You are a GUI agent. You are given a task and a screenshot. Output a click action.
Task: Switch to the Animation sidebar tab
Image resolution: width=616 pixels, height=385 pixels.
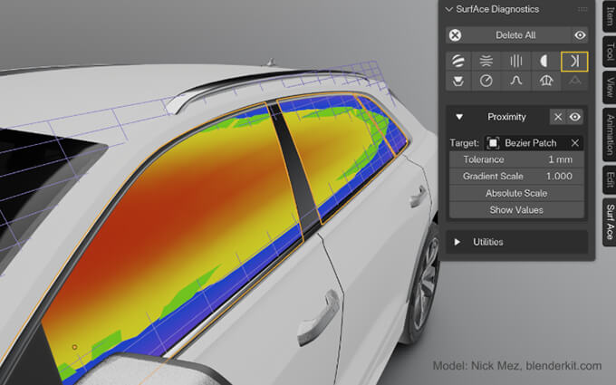click(610, 129)
